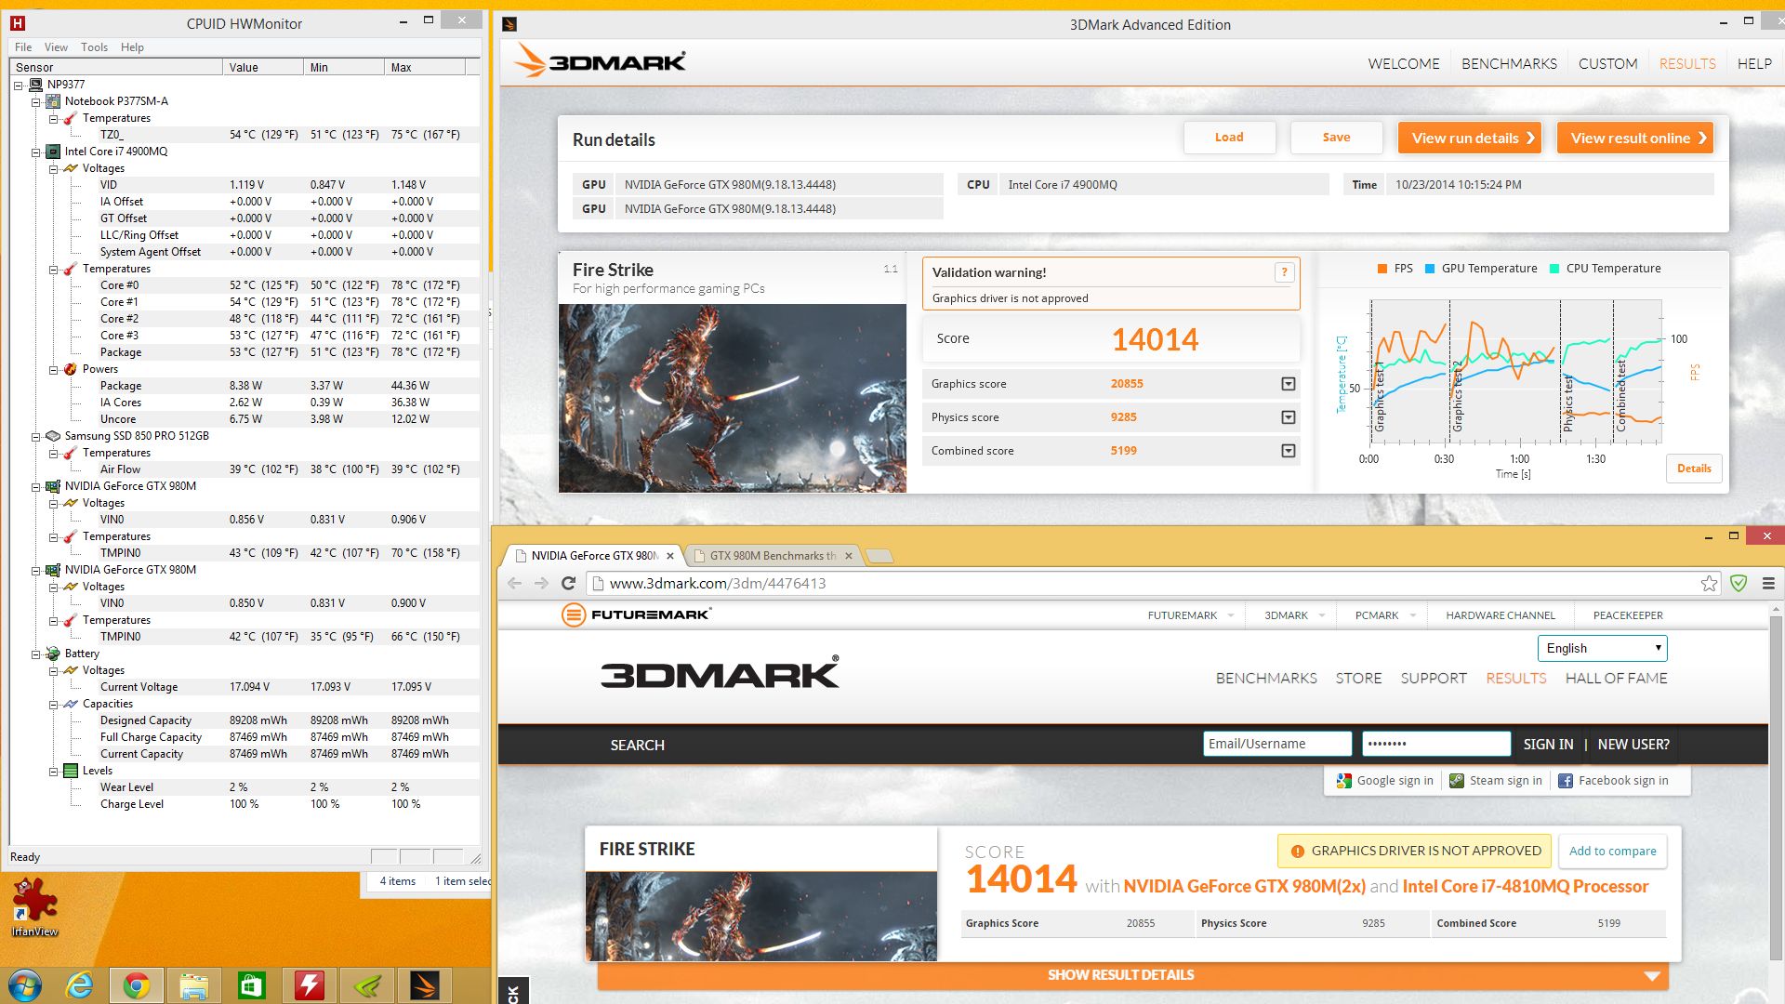Select Intel Core i7 CPU chip icon
Image resolution: width=1785 pixels, height=1004 pixels.
coord(53,152)
